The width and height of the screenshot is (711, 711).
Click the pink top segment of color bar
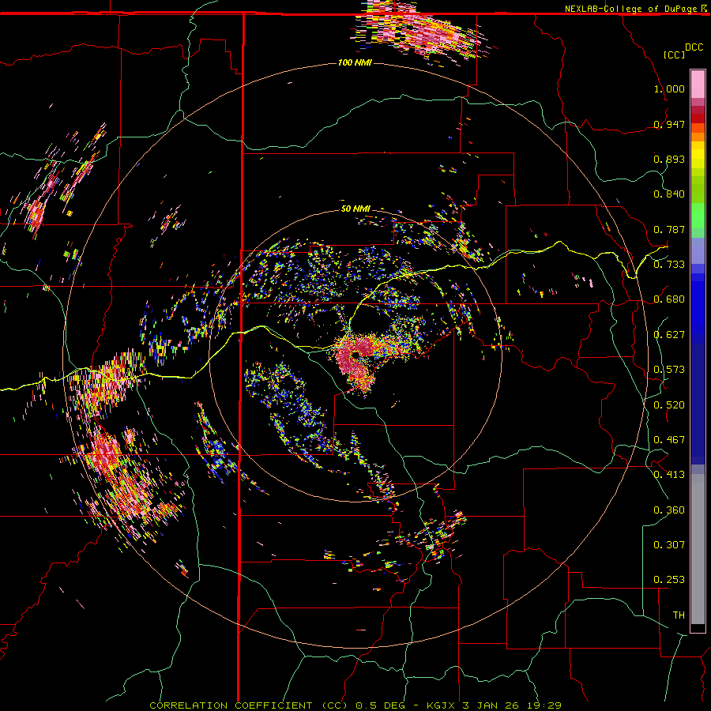[x=698, y=84]
